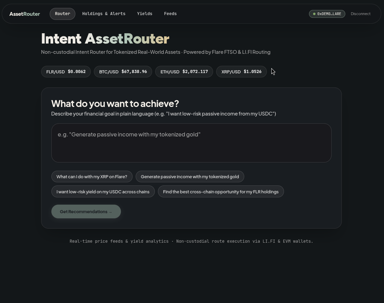Choose "Find the best cross-chain opportunity" suggestion
Screen dimensions: 384x303
pos(221,192)
